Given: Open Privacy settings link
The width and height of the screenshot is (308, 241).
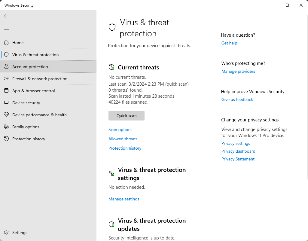Looking at the screenshot, I should 236,143.
